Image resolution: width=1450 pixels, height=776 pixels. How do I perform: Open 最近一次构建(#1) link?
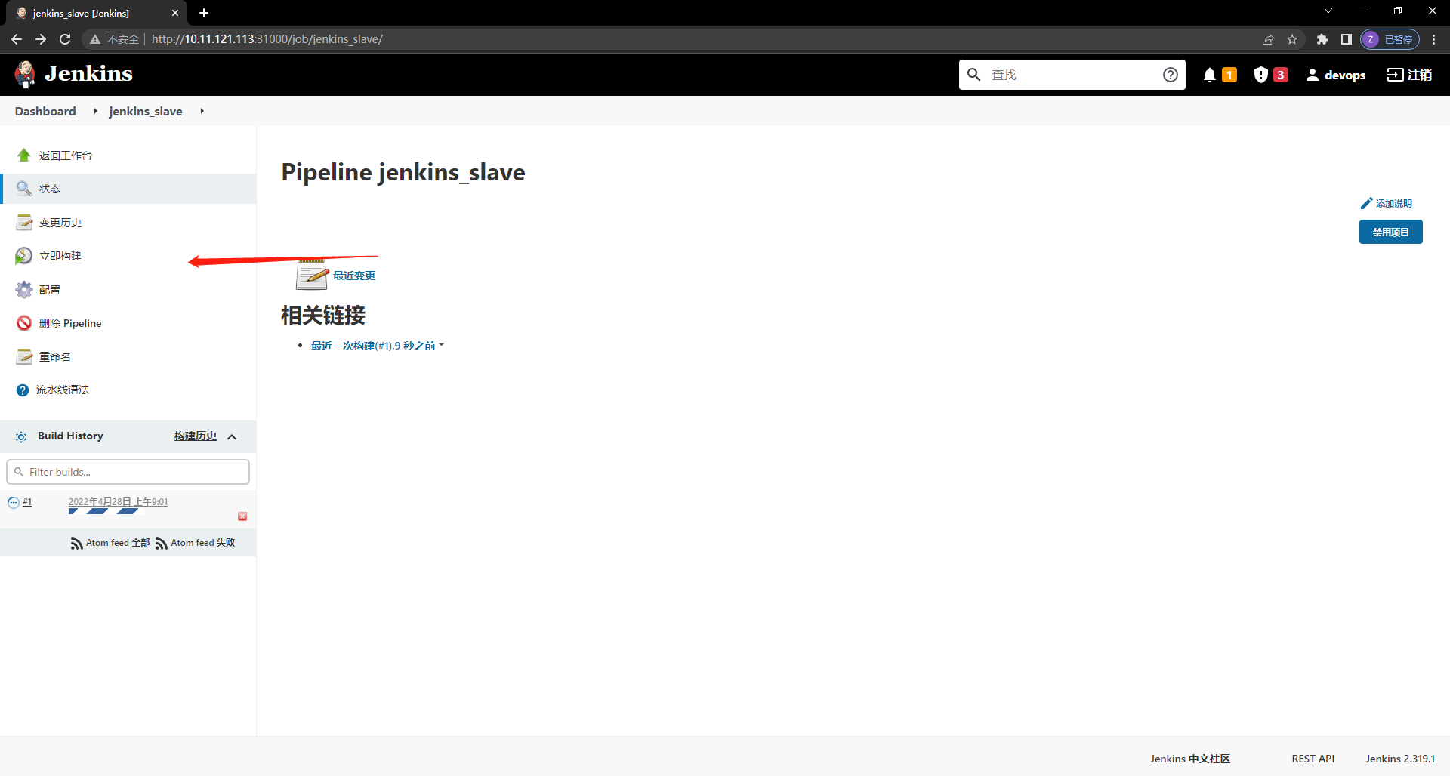tap(373, 346)
